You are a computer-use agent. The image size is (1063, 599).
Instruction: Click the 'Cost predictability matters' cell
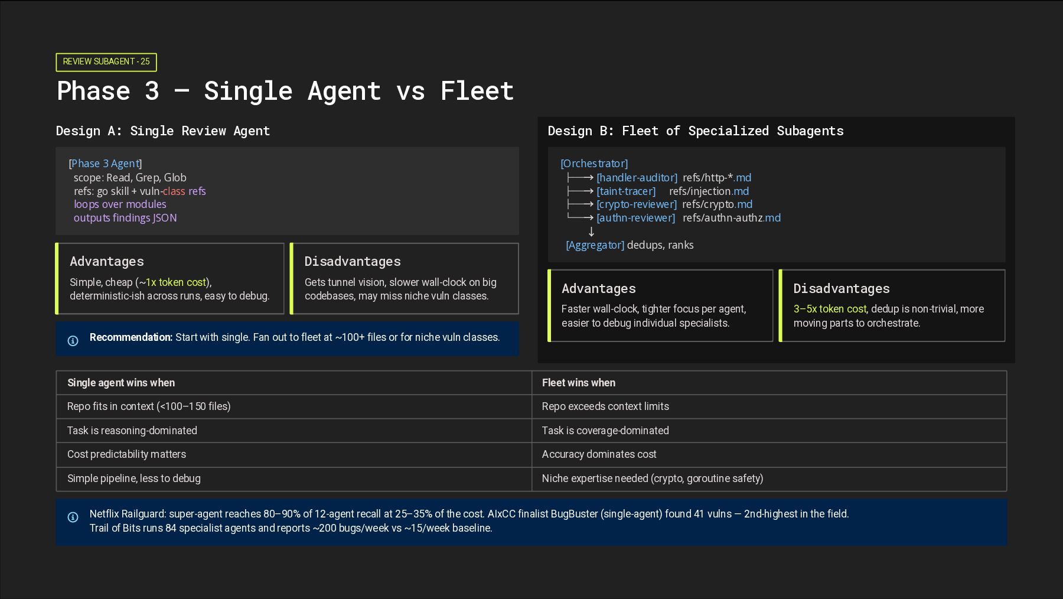click(x=294, y=455)
